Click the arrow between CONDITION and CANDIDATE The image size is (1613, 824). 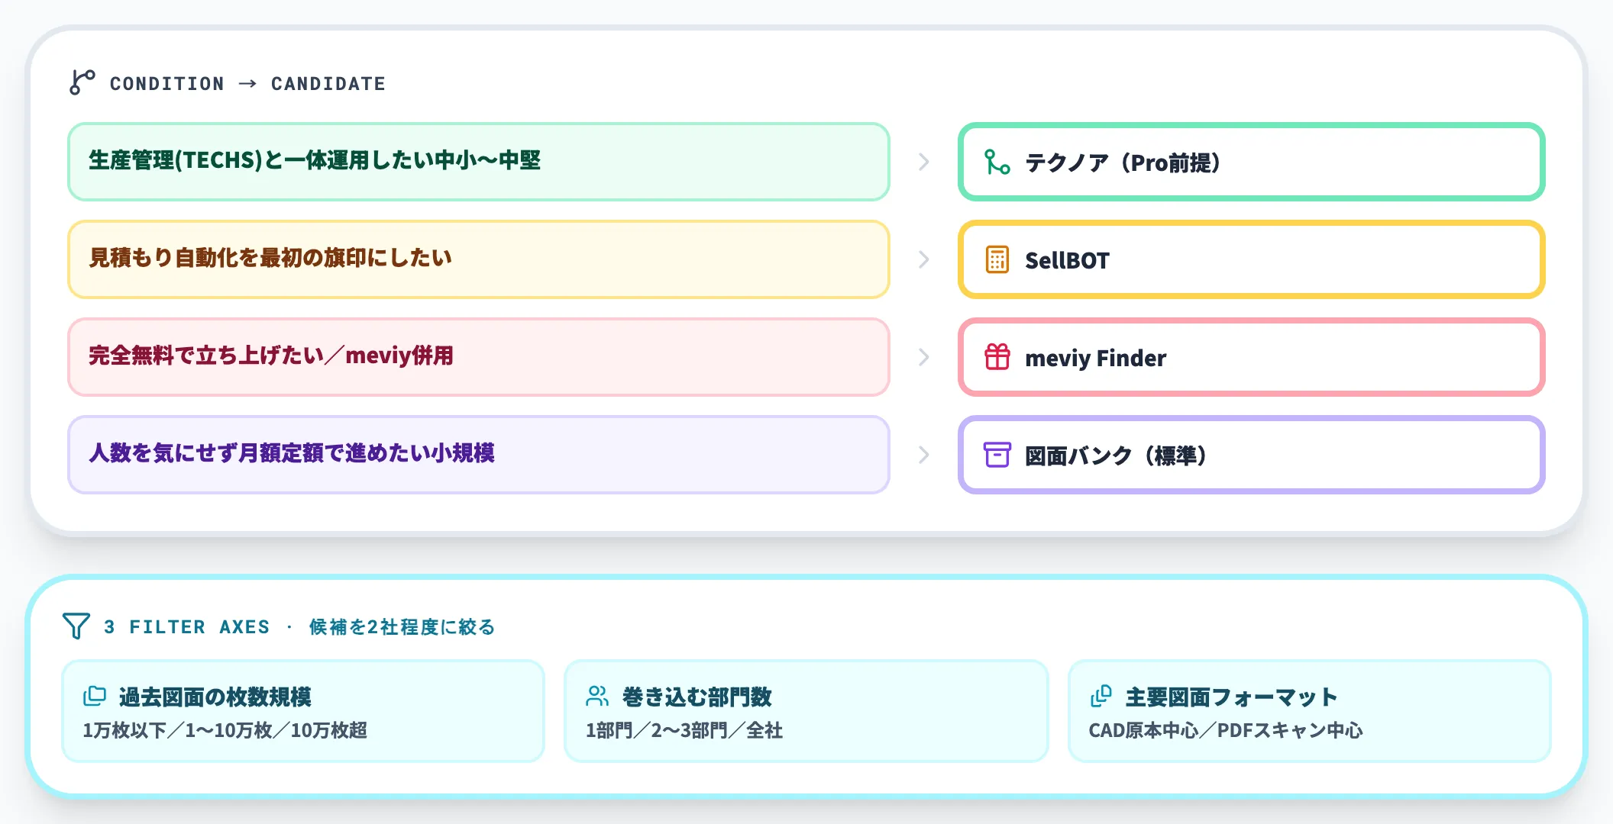pyautogui.click(x=247, y=83)
